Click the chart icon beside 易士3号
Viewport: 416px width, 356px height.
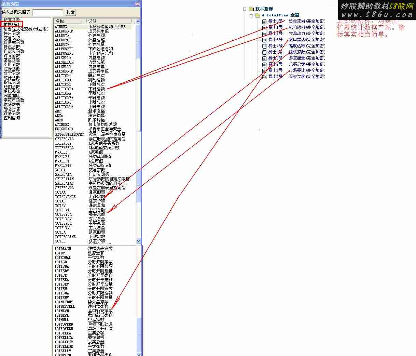264,40
